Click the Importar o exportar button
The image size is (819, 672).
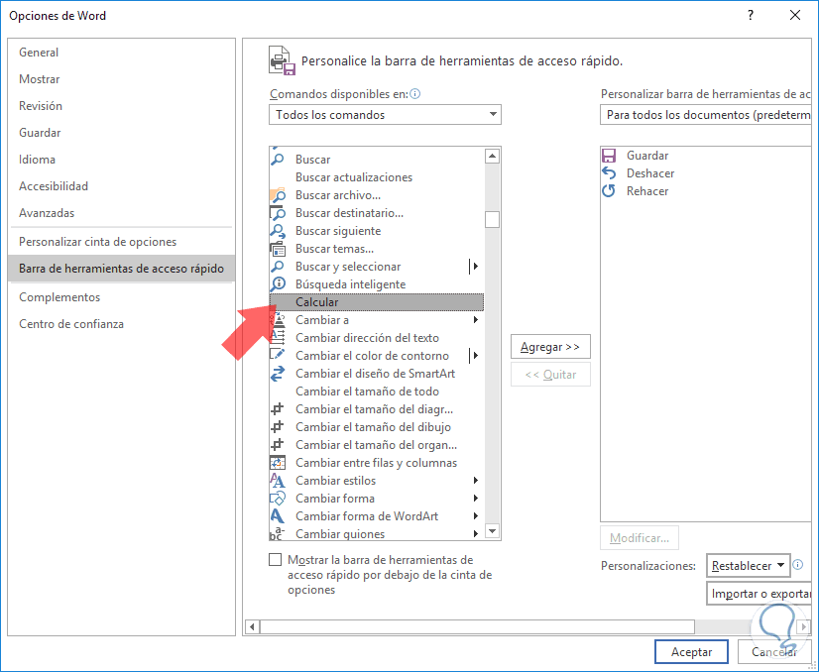point(759,594)
